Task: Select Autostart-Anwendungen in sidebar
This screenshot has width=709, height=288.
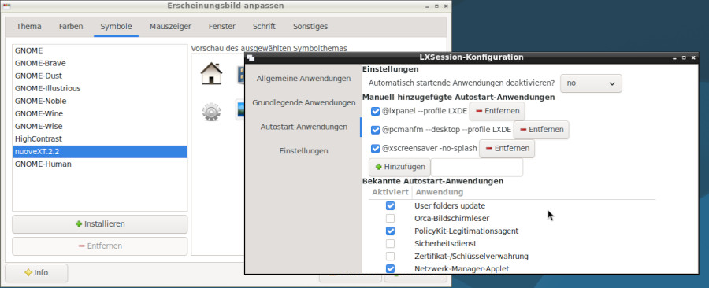Action: point(303,127)
